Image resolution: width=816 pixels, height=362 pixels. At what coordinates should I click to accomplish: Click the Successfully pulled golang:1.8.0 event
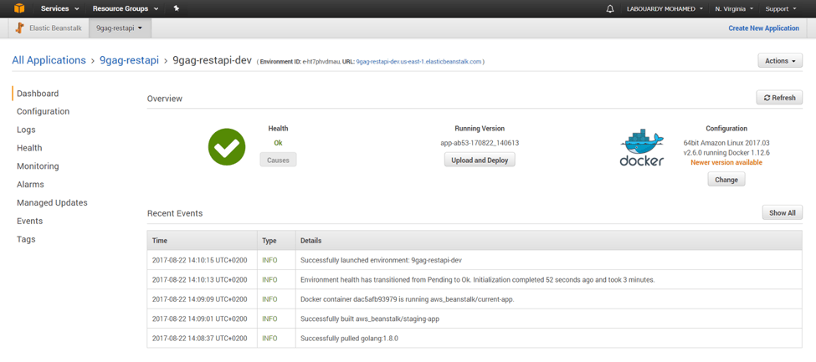(349, 339)
